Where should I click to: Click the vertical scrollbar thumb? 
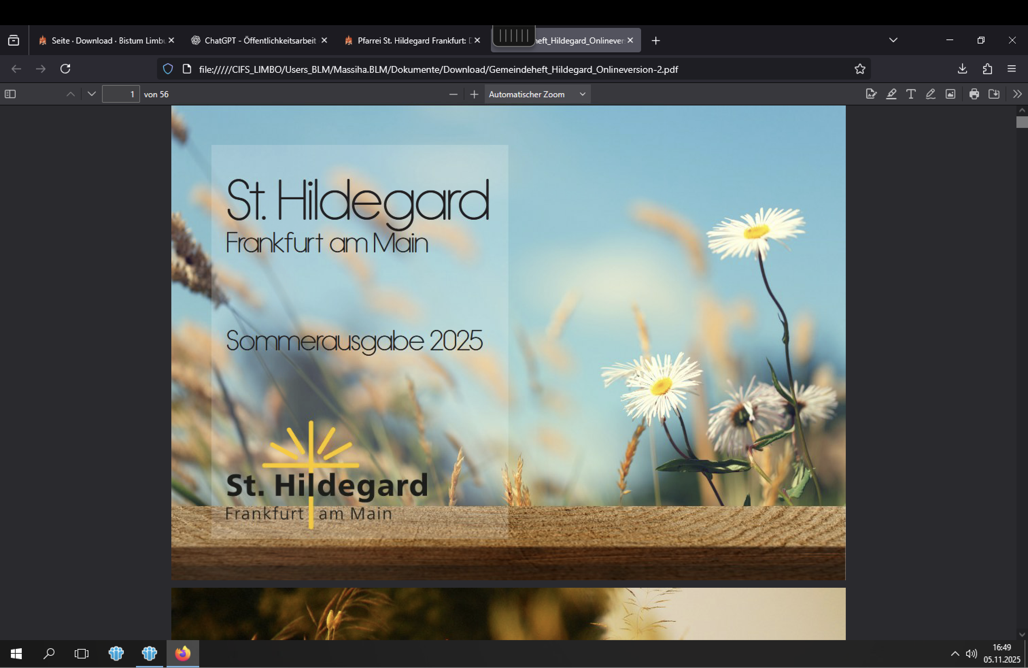pos(1022,122)
